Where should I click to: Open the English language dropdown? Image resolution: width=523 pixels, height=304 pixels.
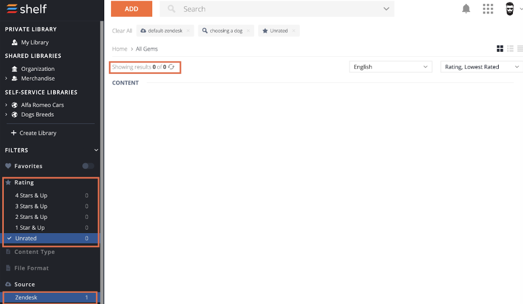391,66
